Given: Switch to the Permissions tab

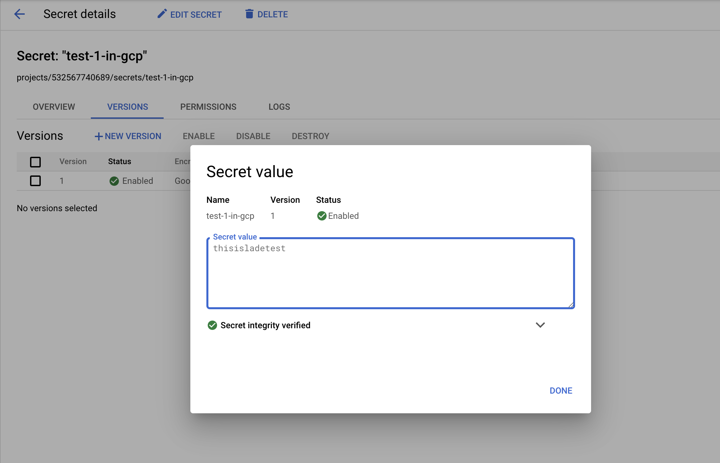Looking at the screenshot, I should point(208,107).
